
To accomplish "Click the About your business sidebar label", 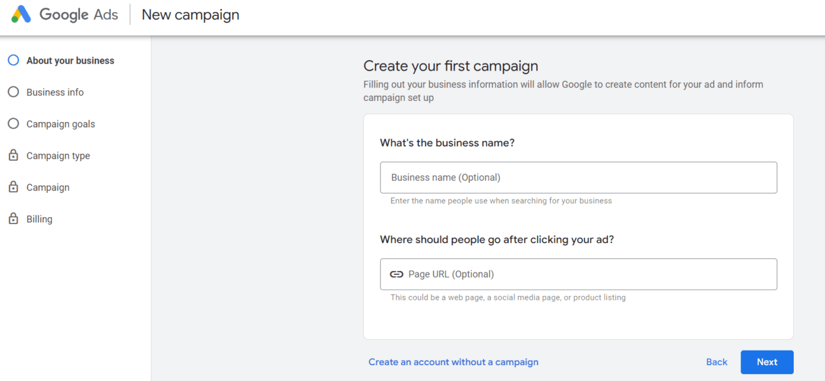I will [x=70, y=60].
